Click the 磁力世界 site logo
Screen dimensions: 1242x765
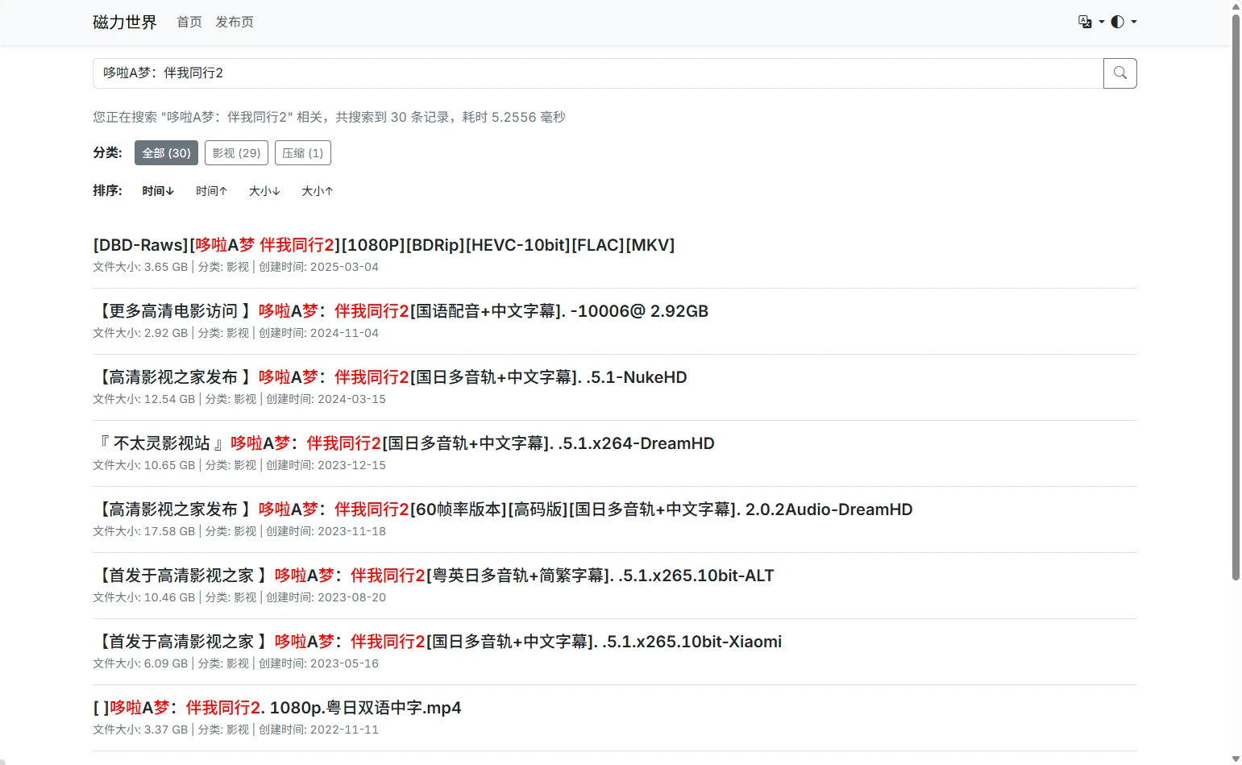(x=124, y=22)
